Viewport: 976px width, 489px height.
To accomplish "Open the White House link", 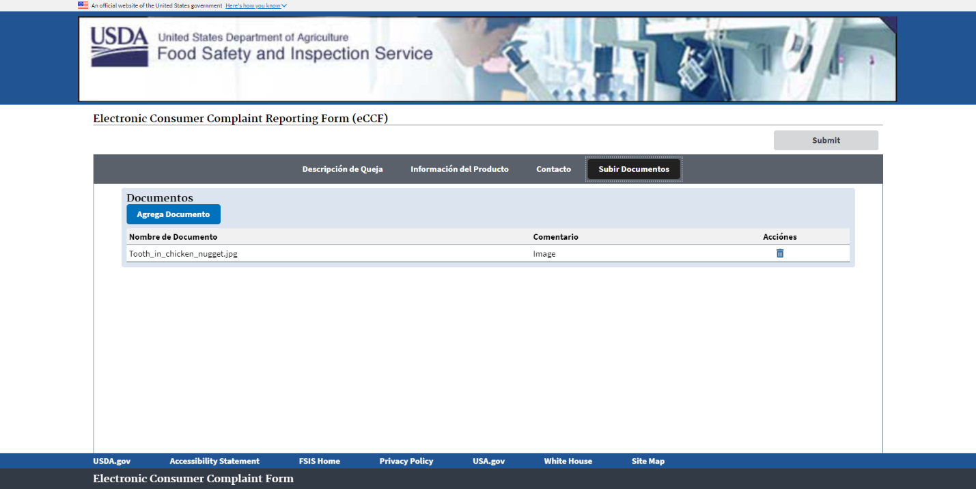I will pos(568,461).
